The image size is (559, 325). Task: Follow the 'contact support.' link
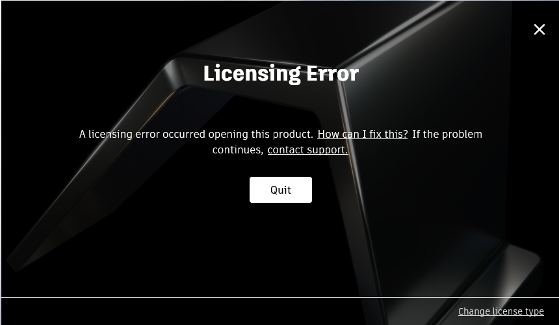307,149
